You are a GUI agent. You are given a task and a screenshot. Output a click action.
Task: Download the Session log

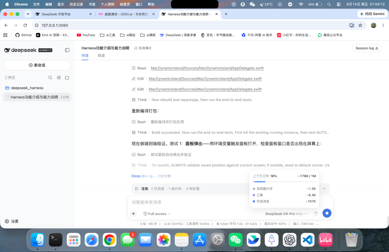pos(367,48)
